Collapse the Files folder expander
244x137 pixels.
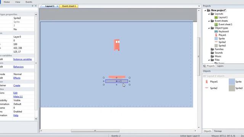click(x=209, y=60)
